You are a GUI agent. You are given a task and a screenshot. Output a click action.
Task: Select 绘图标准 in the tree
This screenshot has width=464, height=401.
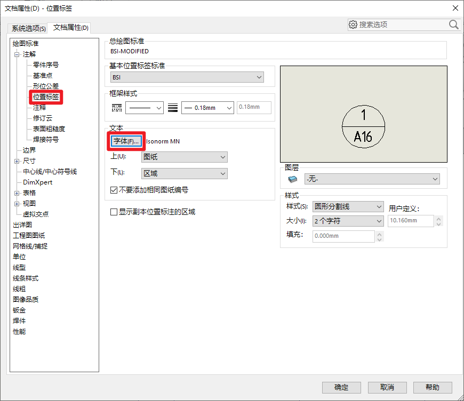click(x=26, y=44)
